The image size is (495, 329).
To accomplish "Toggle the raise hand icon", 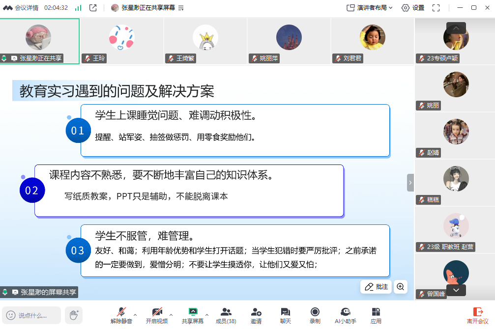I will click(74, 315).
